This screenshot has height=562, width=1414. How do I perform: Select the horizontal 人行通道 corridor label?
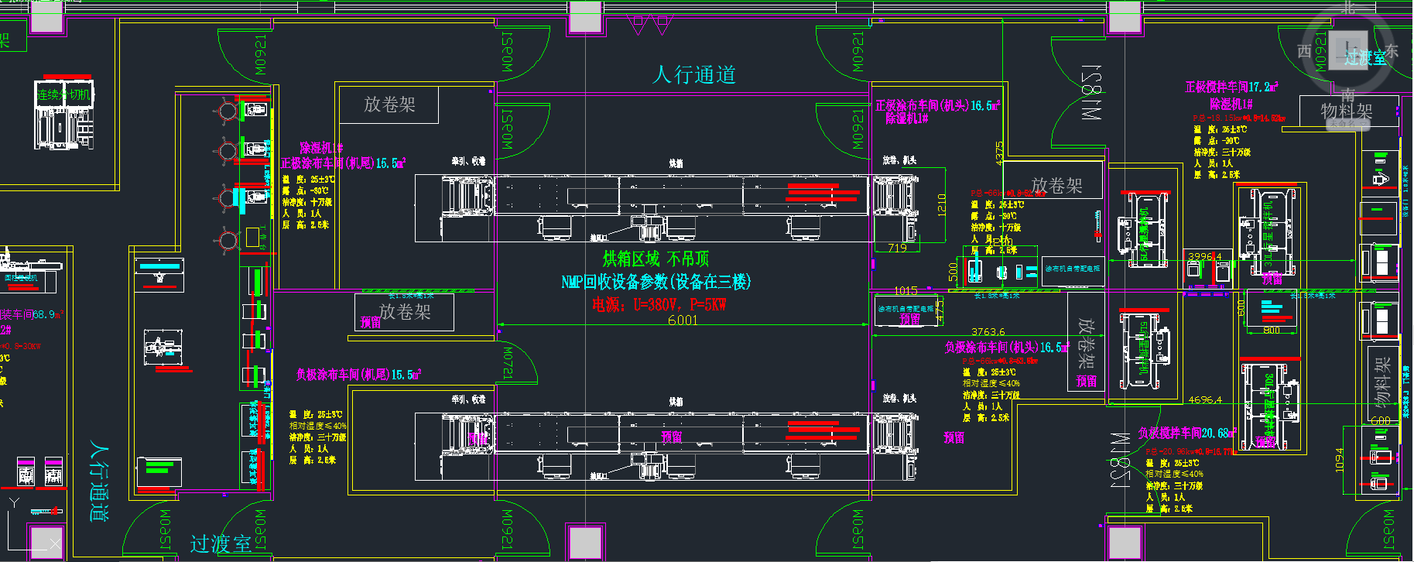click(694, 75)
